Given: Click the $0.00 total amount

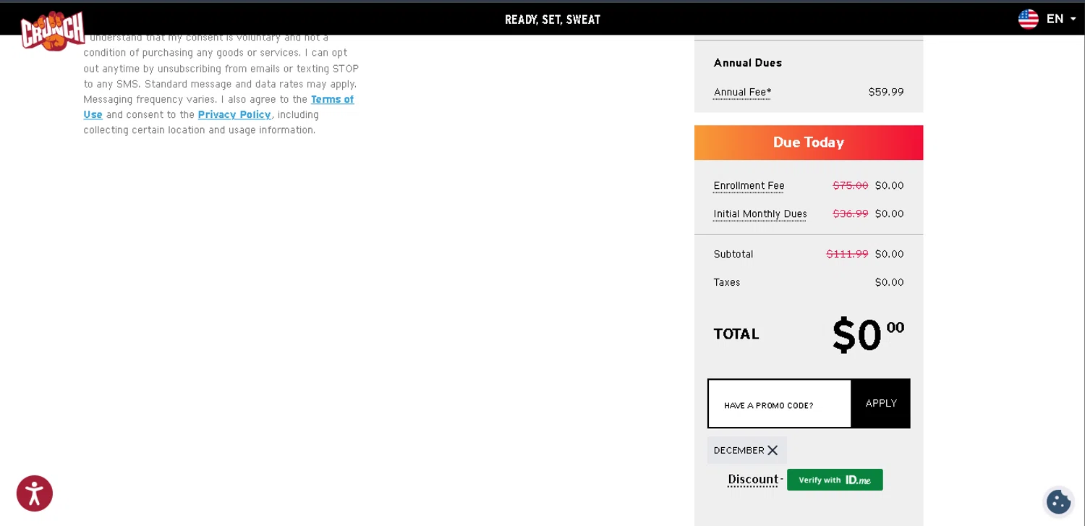Looking at the screenshot, I should click(x=867, y=335).
